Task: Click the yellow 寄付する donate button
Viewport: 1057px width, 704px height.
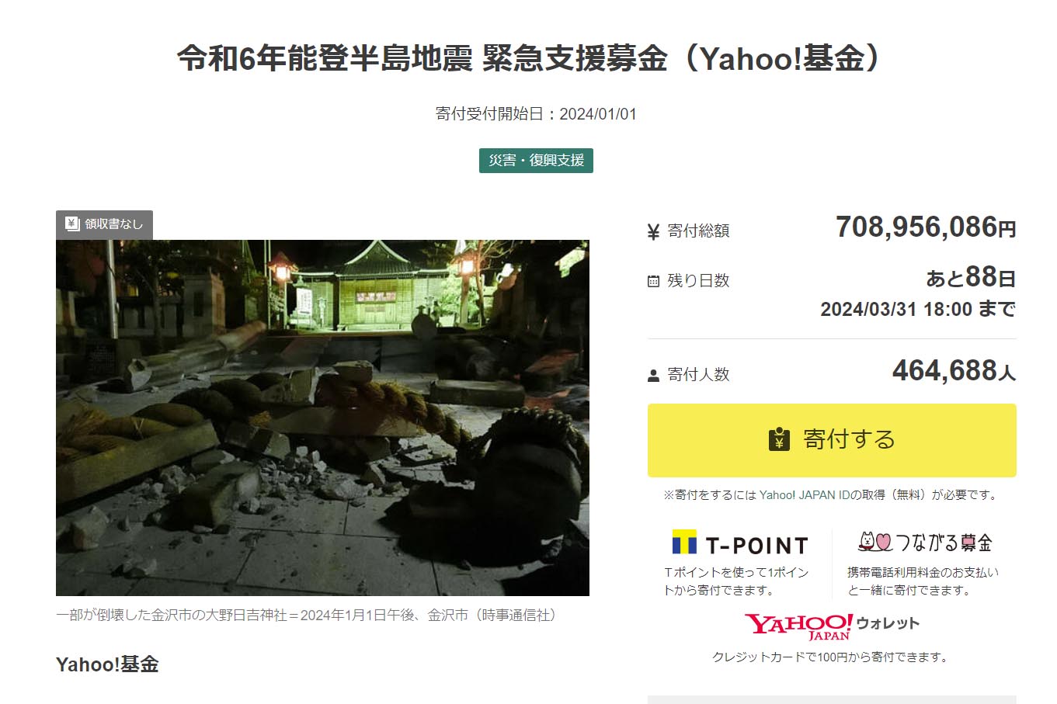Action: [832, 440]
